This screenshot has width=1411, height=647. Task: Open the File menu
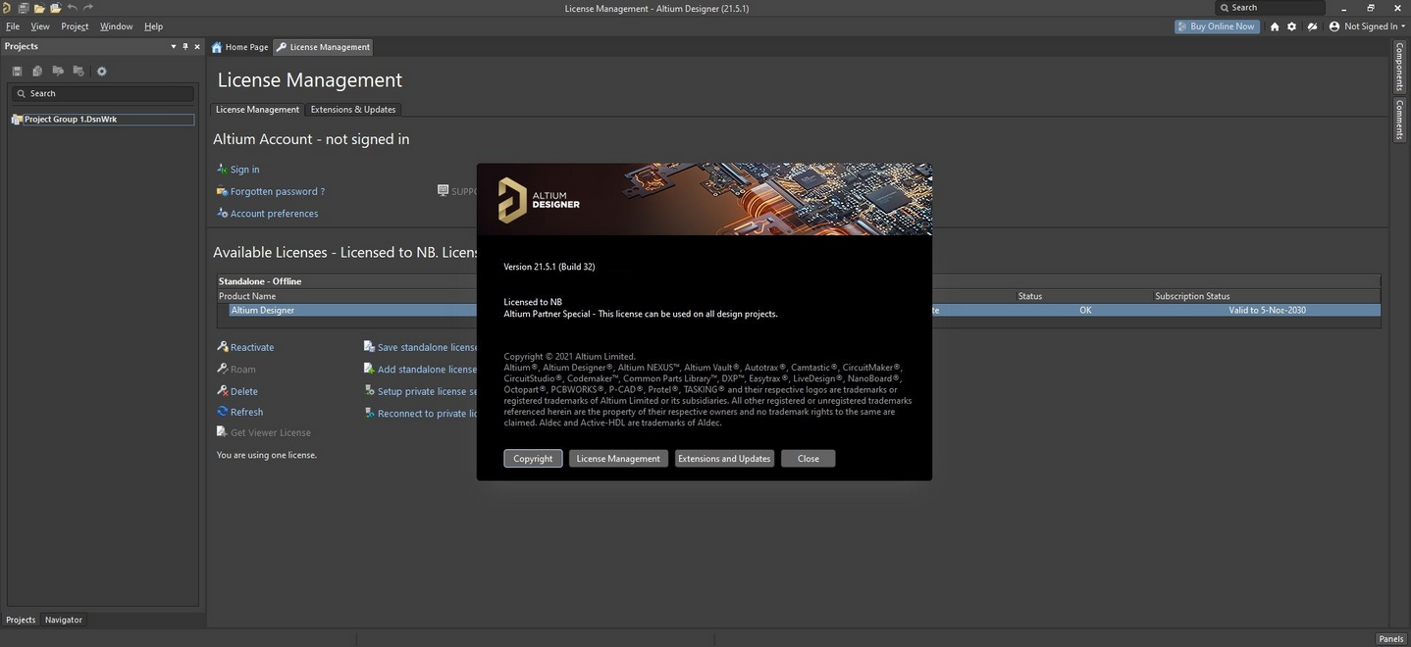(13, 26)
